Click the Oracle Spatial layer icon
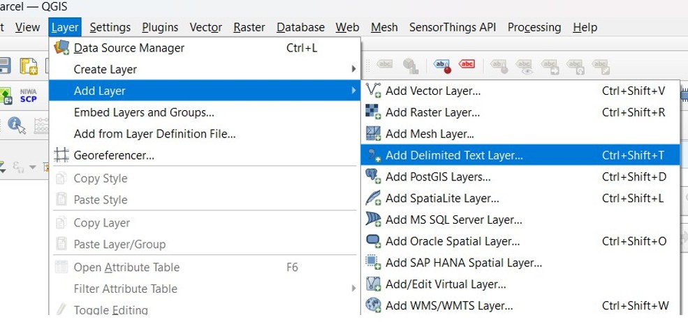This screenshot has height=322, width=688. coord(373,240)
